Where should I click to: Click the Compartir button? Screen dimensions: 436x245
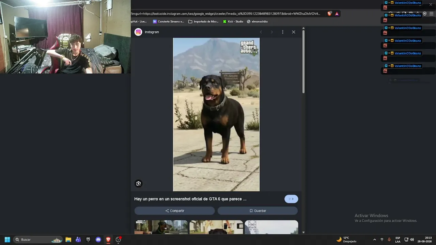(x=175, y=211)
